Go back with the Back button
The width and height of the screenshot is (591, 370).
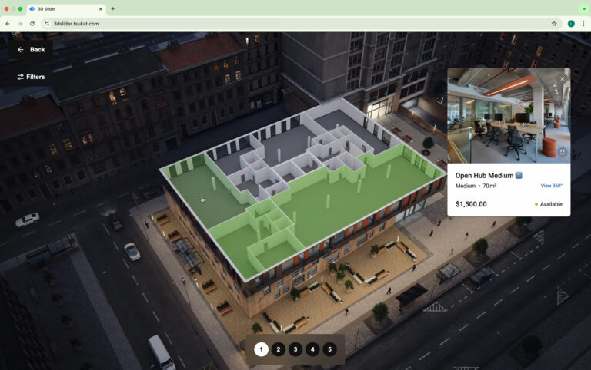[x=32, y=50]
